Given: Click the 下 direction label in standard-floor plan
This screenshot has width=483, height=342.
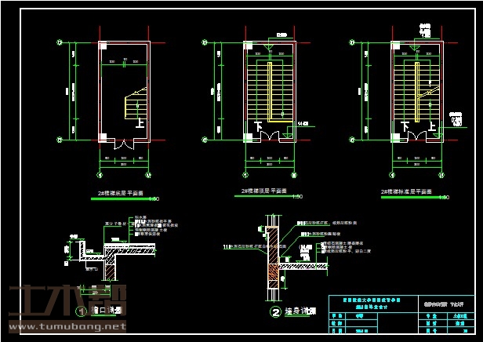Looking at the screenshot, I should pyautogui.click(x=405, y=126).
